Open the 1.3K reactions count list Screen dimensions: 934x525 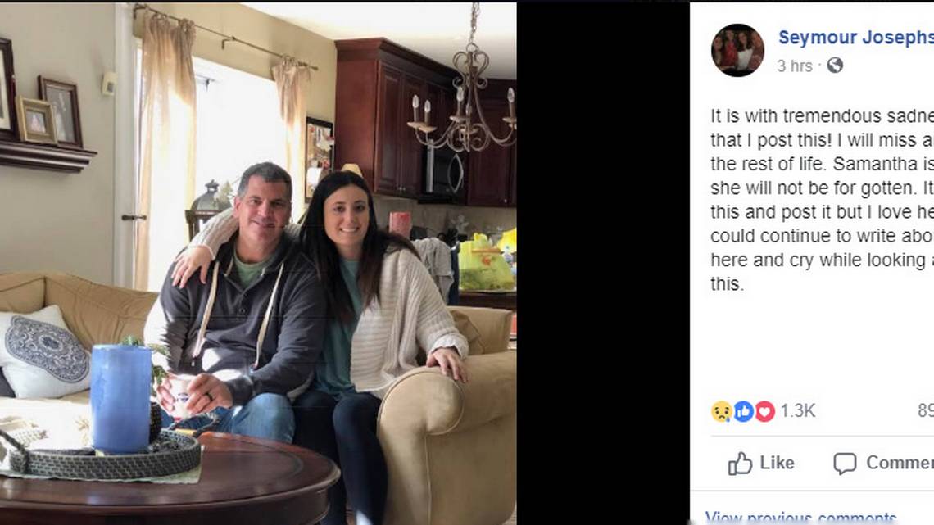(x=798, y=410)
